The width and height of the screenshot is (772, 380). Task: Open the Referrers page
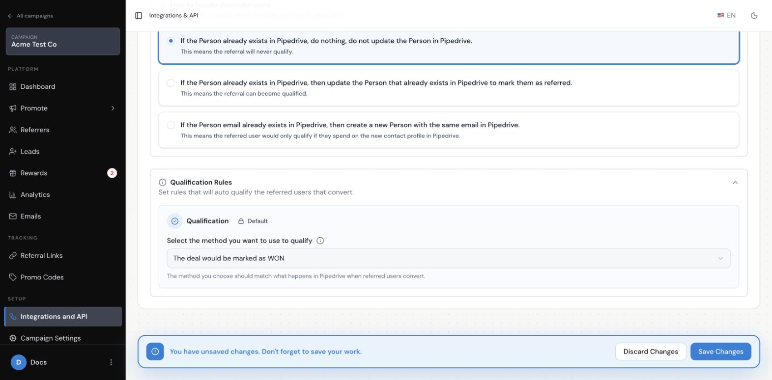(63, 130)
